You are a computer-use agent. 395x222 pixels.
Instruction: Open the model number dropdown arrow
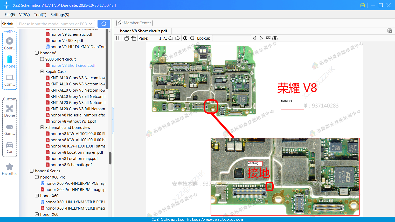(x=91, y=24)
